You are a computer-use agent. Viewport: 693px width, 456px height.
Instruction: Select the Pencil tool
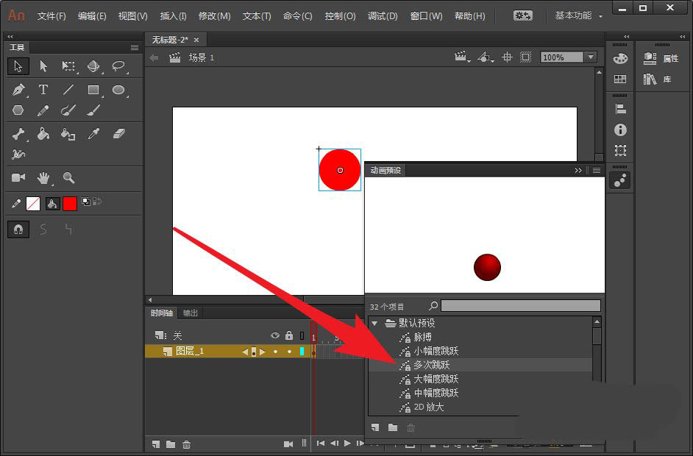[43, 110]
